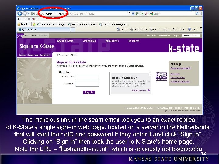Open the Trend Micro Premium Support favorite
Viewport: 219px width, 164px height.
click(82, 24)
